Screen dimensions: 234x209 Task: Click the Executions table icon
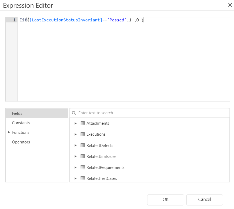[x=83, y=134]
